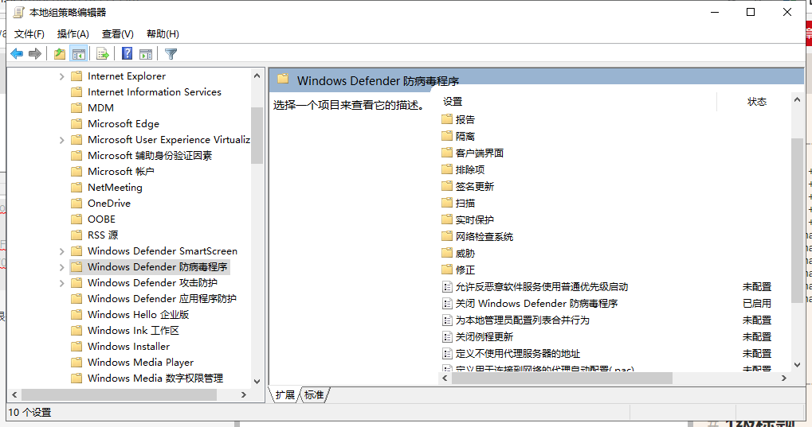Image resolution: width=812 pixels, height=427 pixels.
Task: Click the policy icon for 允许反恶意软件服务使用普通优先级启动
Action: (447, 287)
